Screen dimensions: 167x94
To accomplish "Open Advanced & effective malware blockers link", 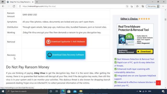I will (x=135, y=84).
